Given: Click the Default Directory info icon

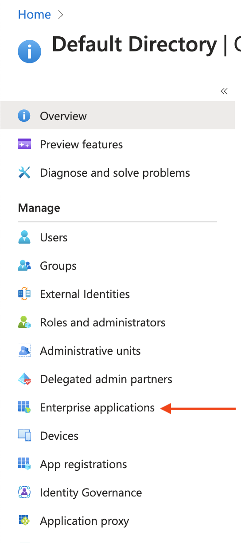Looking at the screenshot, I should click(30, 52).
